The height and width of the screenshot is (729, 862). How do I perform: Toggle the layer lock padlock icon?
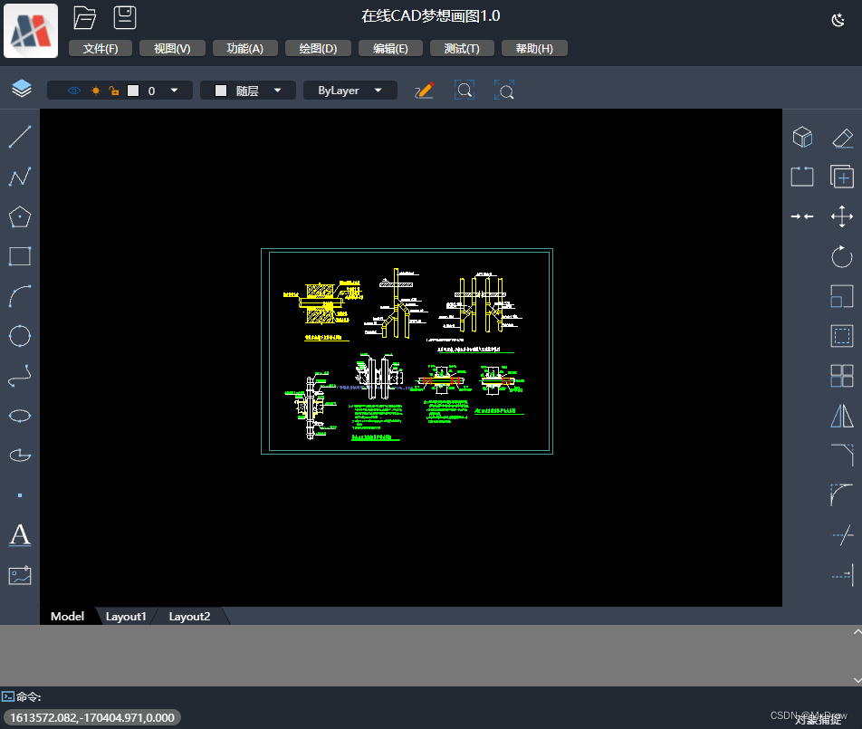pyautogui.click(x=114, y=90)
